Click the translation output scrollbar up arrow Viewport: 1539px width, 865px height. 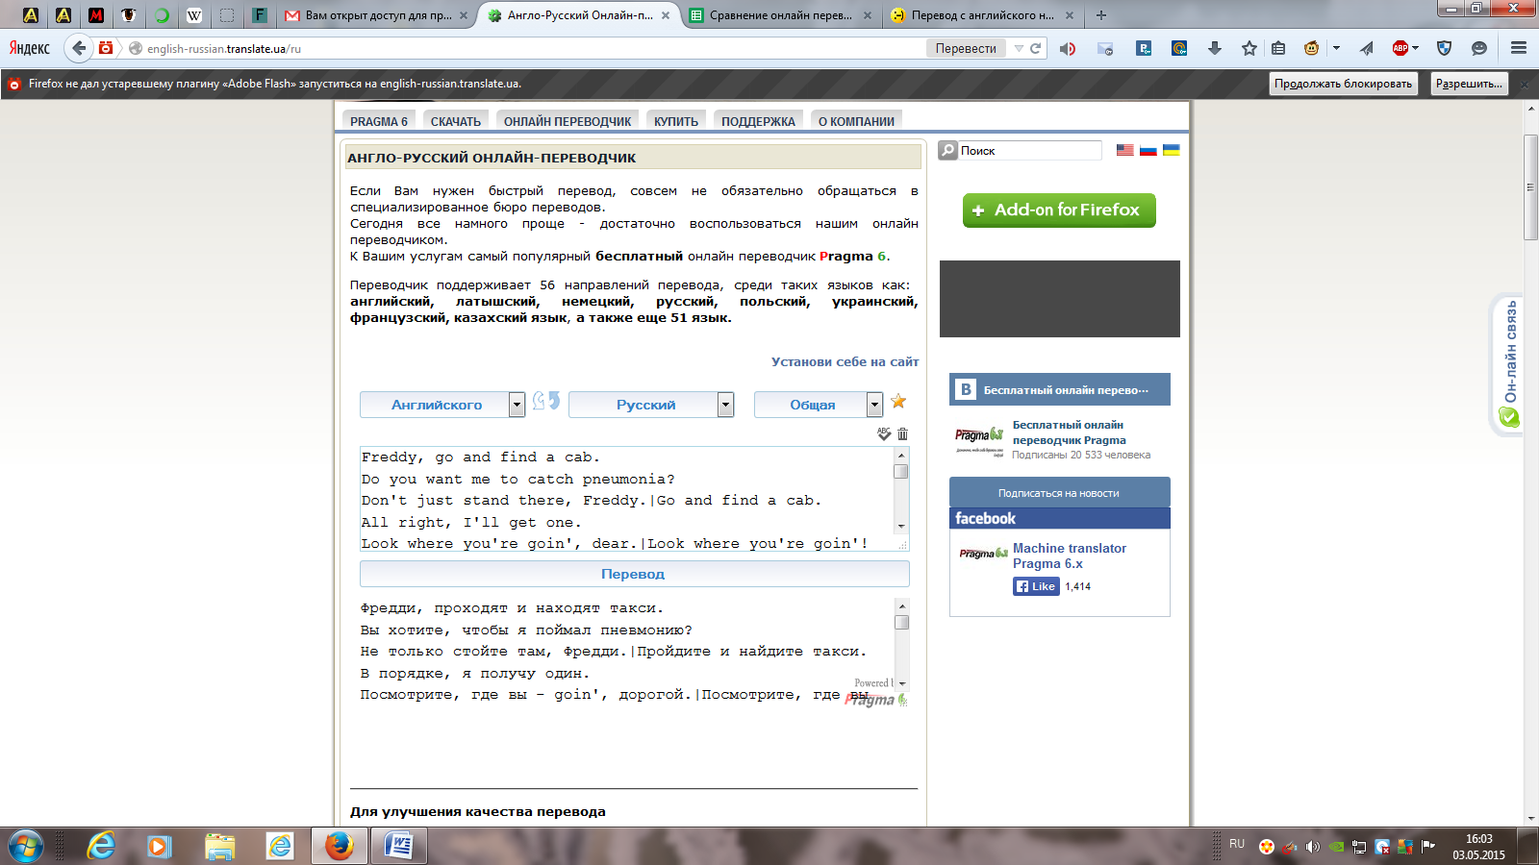tap(901, 605)
